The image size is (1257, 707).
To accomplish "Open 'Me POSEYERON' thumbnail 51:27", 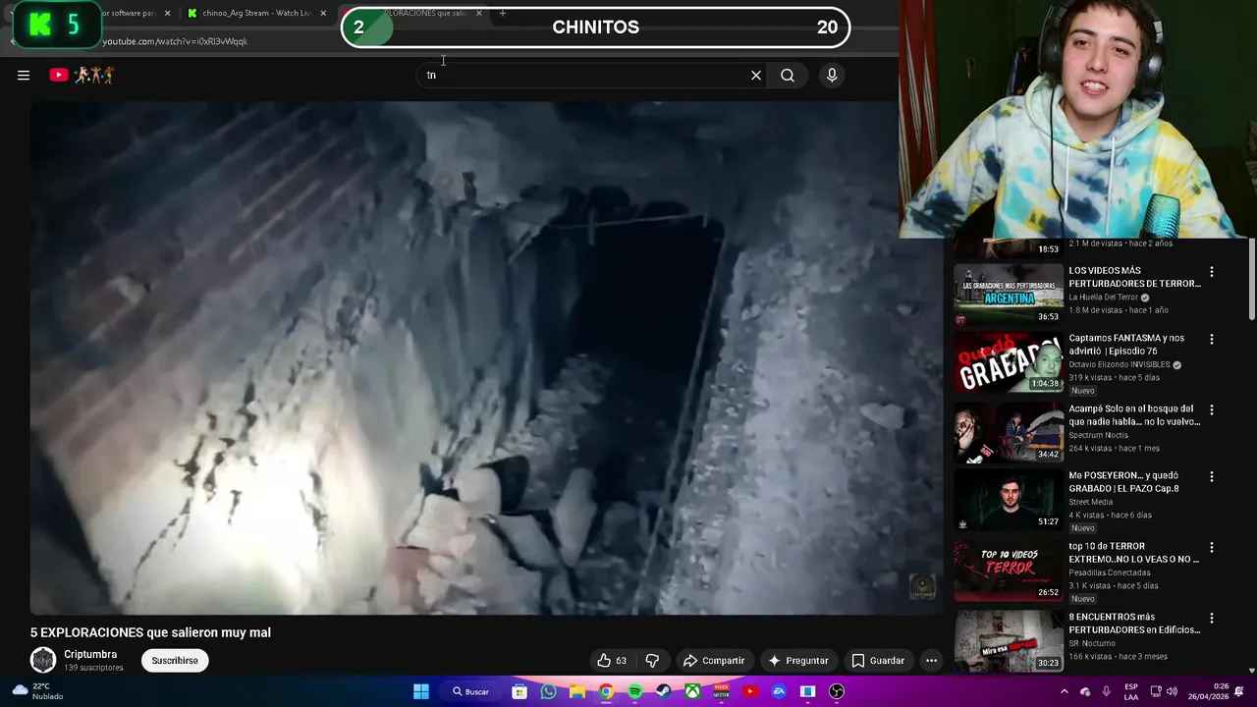I will [1009, 501].
